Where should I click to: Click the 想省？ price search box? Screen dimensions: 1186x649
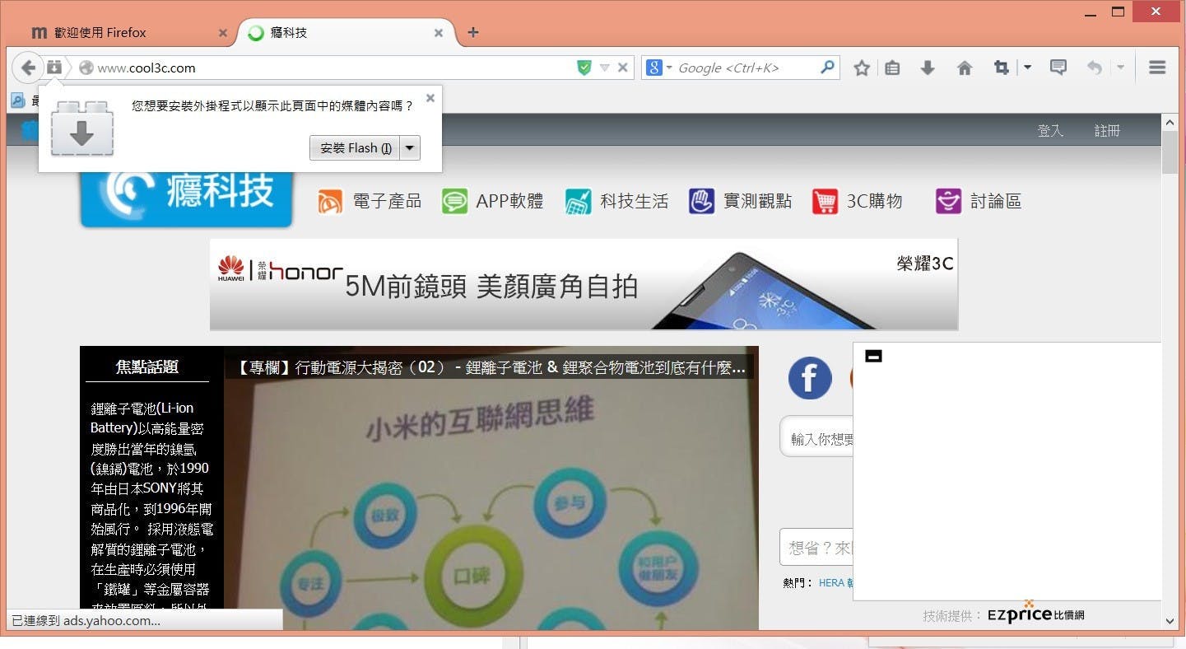pyautogui.click(x=816, y=548)
